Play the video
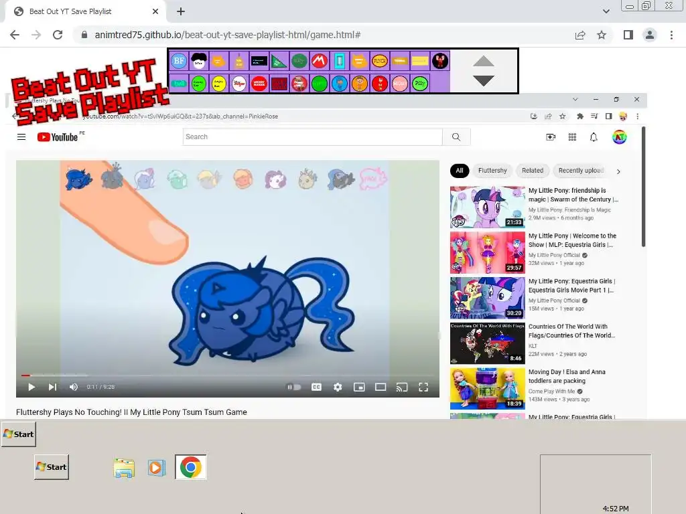This screenshot has height=514, width=686. (x=31, y=387)
